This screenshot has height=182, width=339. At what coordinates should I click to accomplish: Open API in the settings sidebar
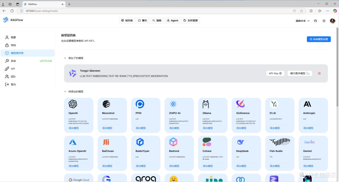[28, 69]
